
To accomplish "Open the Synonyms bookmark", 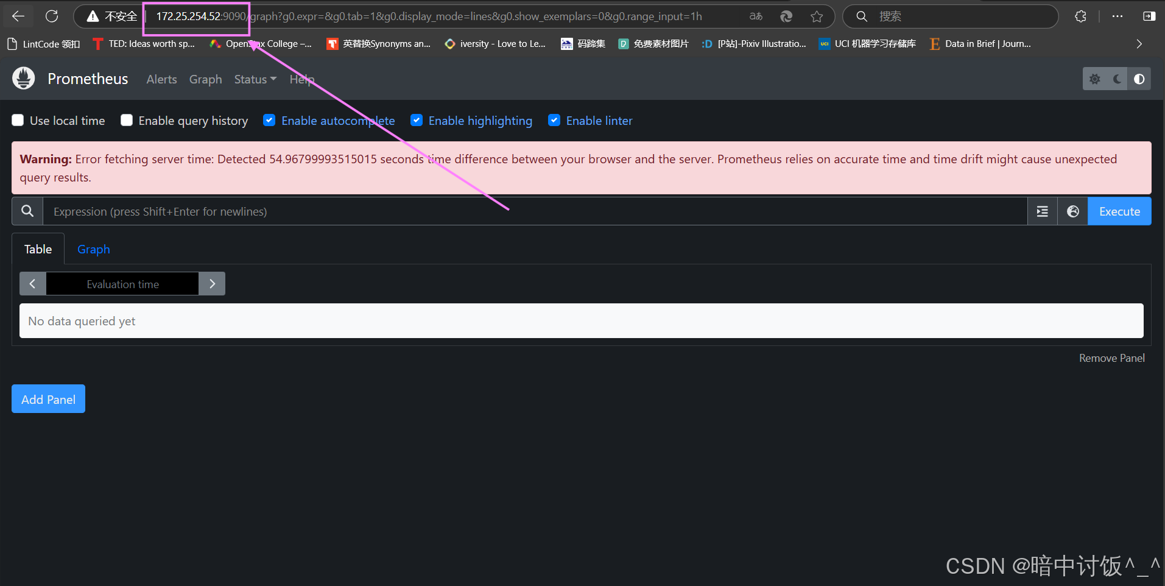I will (x=379, y=44).
